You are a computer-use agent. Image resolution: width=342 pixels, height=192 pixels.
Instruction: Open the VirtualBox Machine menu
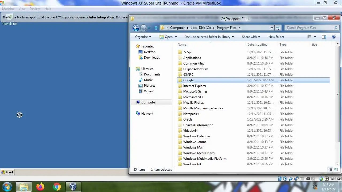pos(8,9)
